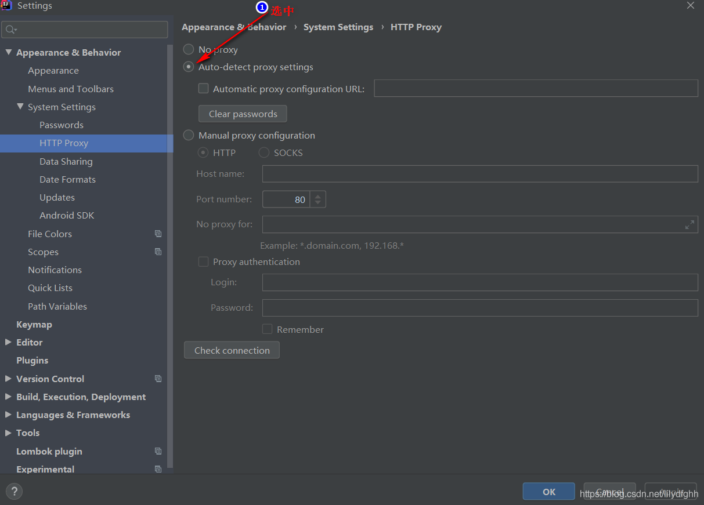This screenshot has height=505, width=704.
Task: Collapse the Appearance & Behavior tree node
Action: tap(8, 52)
